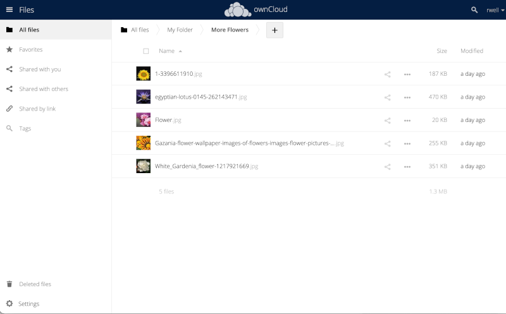Sort by the Modified column header

[x=472, y=51]
